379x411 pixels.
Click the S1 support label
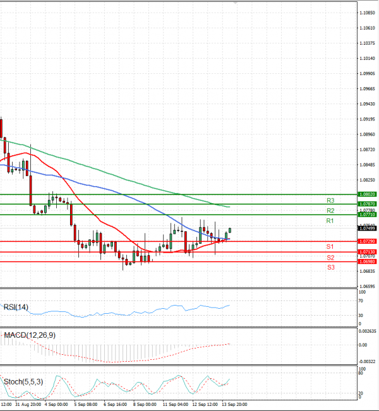click(x=330, y=246)
